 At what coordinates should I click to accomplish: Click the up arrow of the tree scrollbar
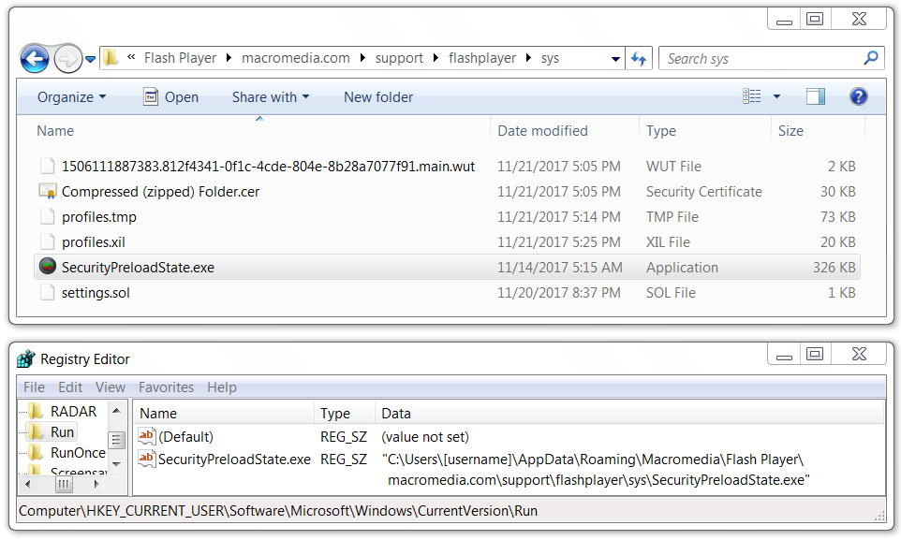click(x=116, y=410)
